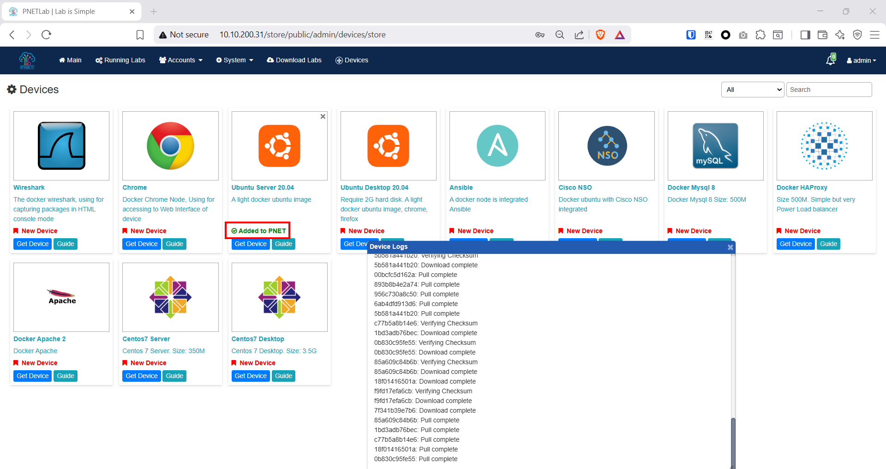Get Device for Docker HAProxy
Screen dimensions: 886x469
click(796, 244)
